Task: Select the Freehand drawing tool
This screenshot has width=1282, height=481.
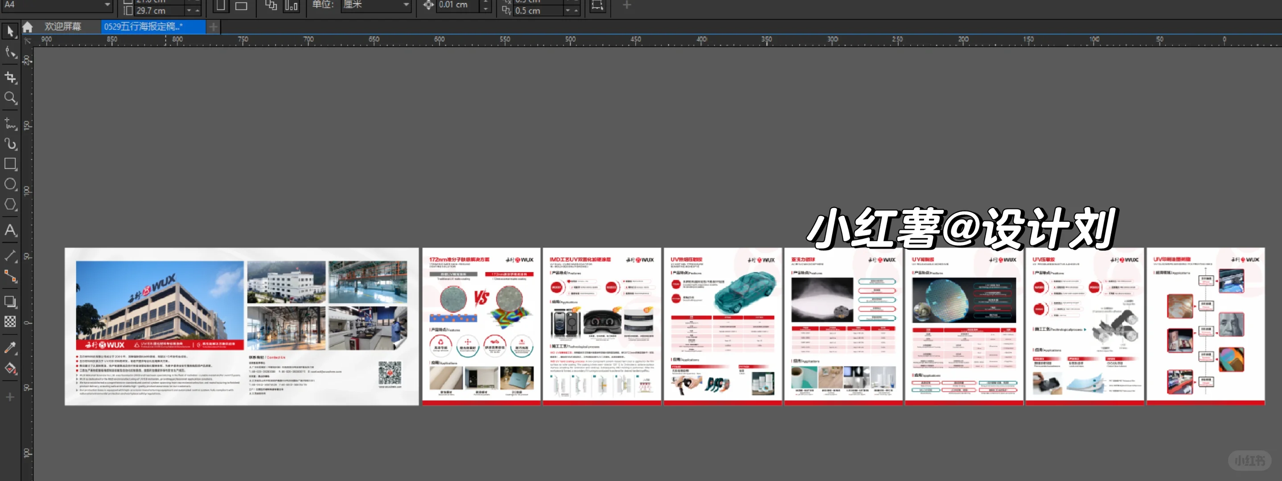Action: pyautogui.click(x=10, y=123)
